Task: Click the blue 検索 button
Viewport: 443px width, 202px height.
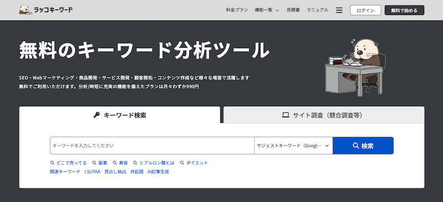Action: point(363,146)
